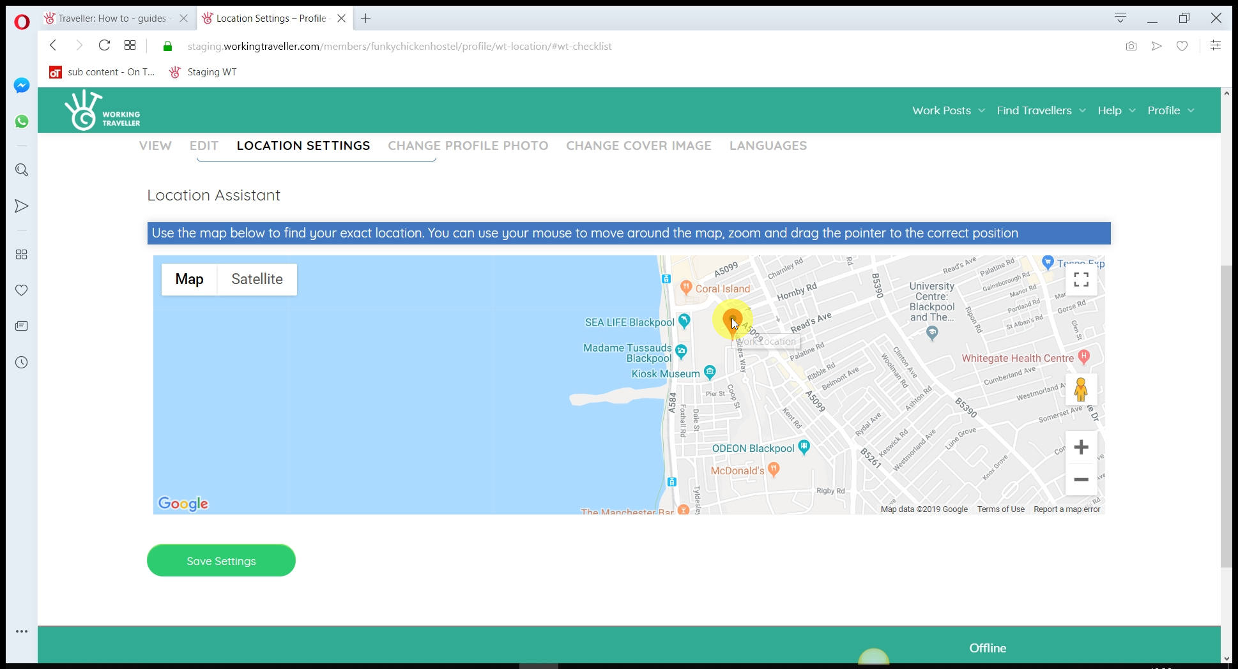Zoom out on the map

coord(1081,479)
